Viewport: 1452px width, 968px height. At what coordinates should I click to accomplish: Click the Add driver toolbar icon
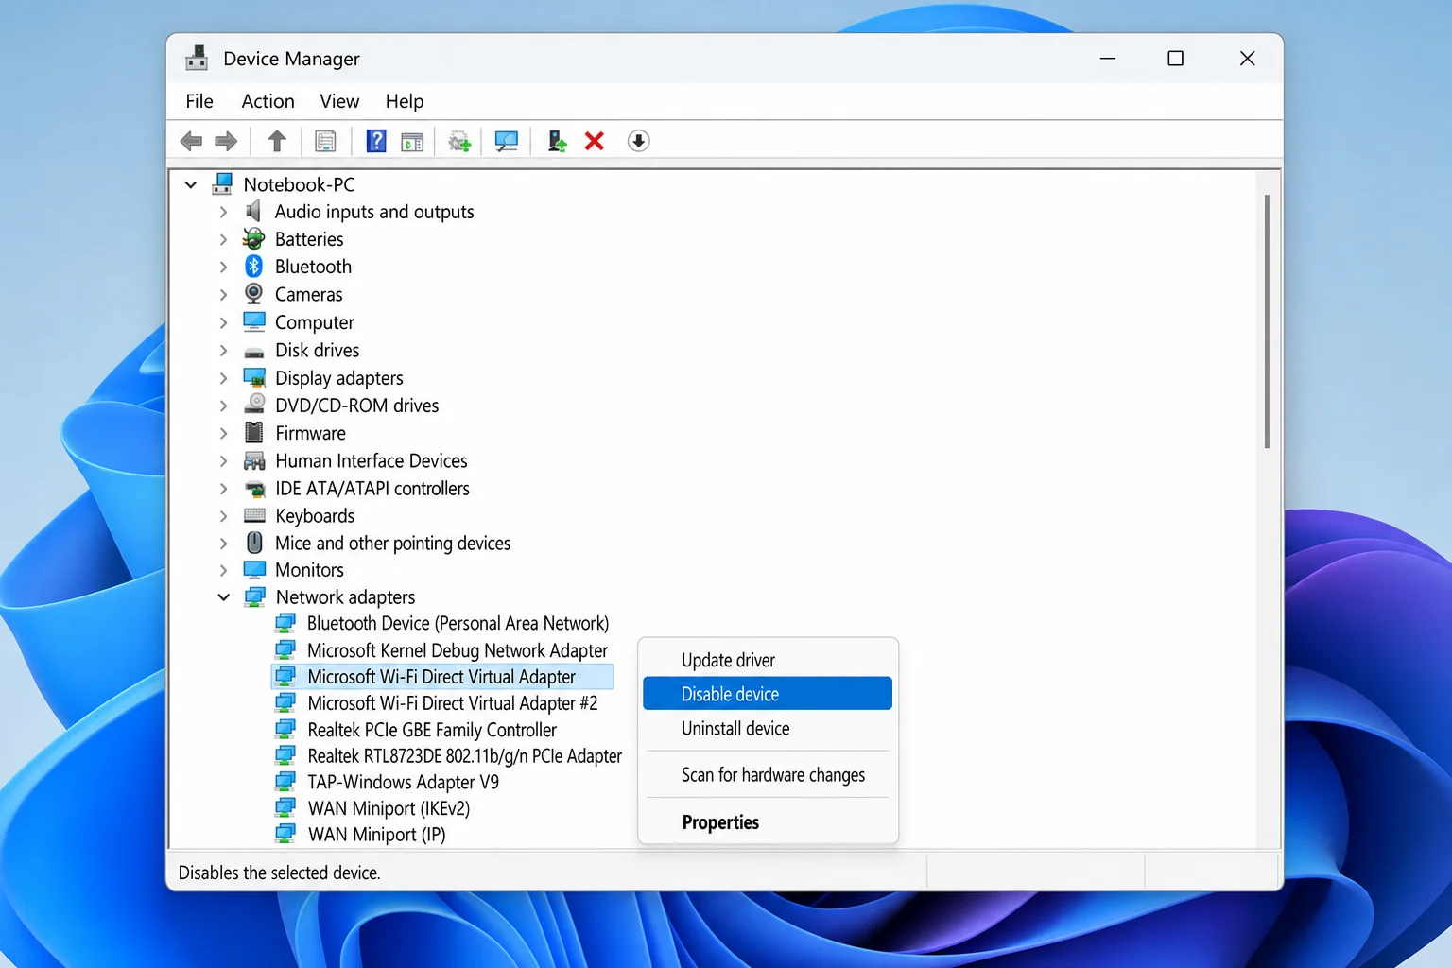pos(557,142)
